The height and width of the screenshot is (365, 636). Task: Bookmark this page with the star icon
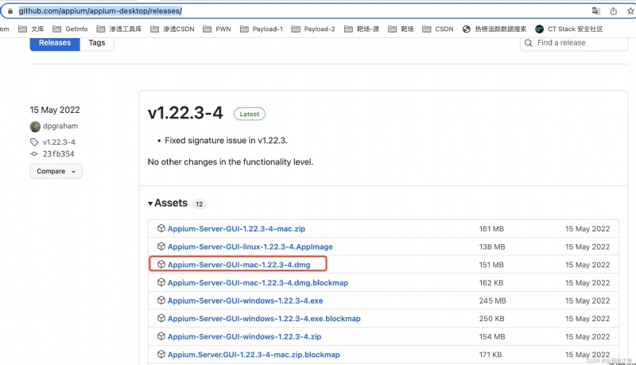(630, 11)
